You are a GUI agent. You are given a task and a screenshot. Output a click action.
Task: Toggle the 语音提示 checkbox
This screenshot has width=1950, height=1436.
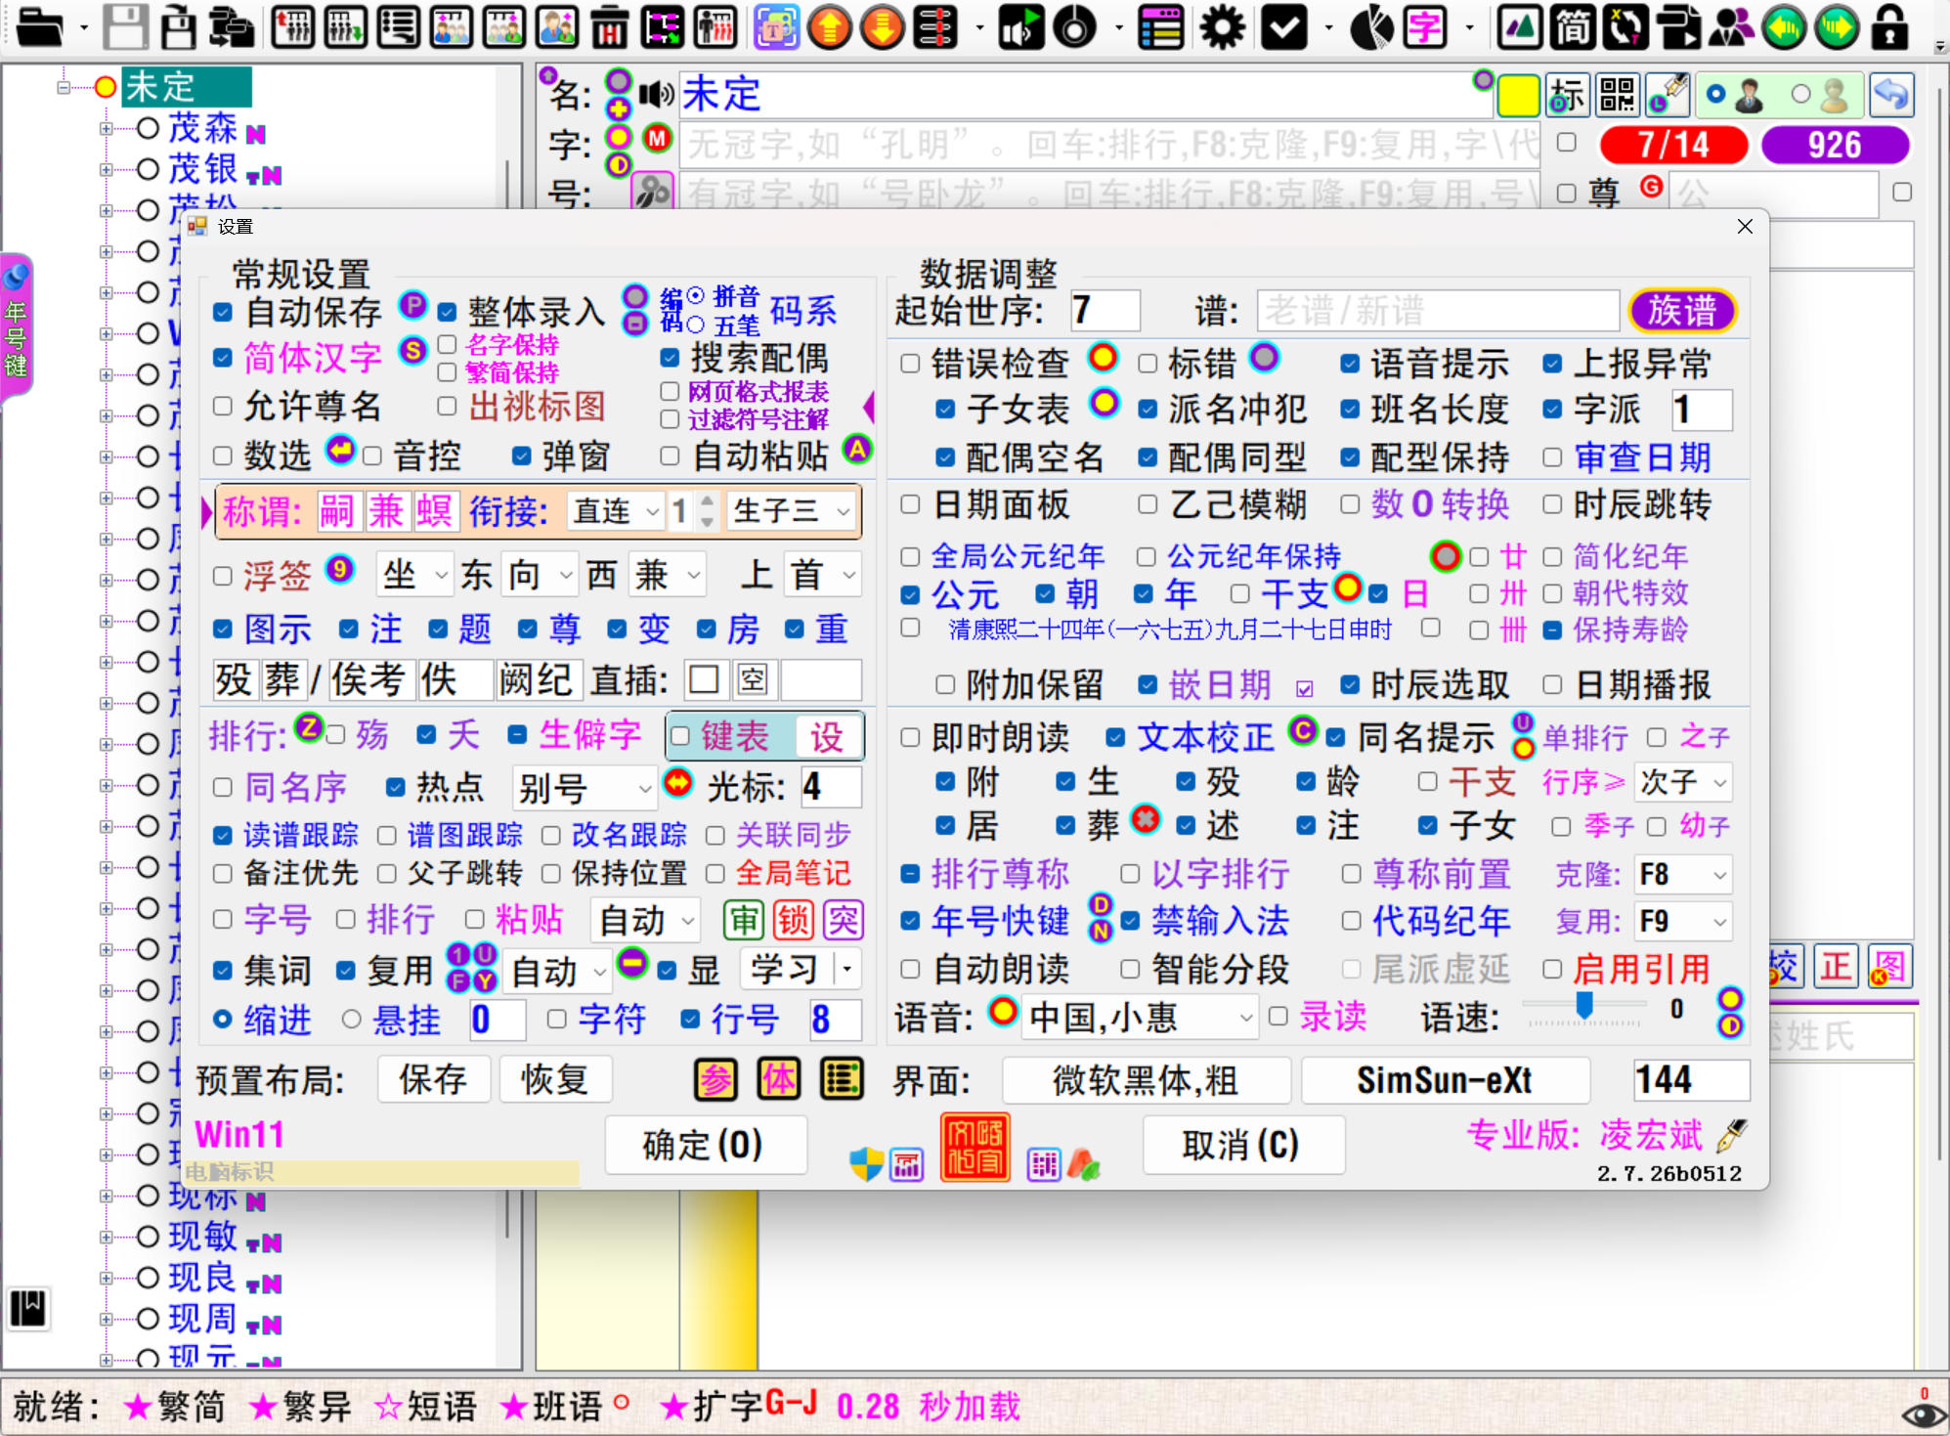click(x=1350, y=364)
